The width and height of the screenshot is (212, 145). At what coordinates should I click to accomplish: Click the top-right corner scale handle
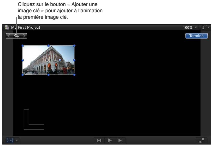pyautogui.click(x=74, y=46)
